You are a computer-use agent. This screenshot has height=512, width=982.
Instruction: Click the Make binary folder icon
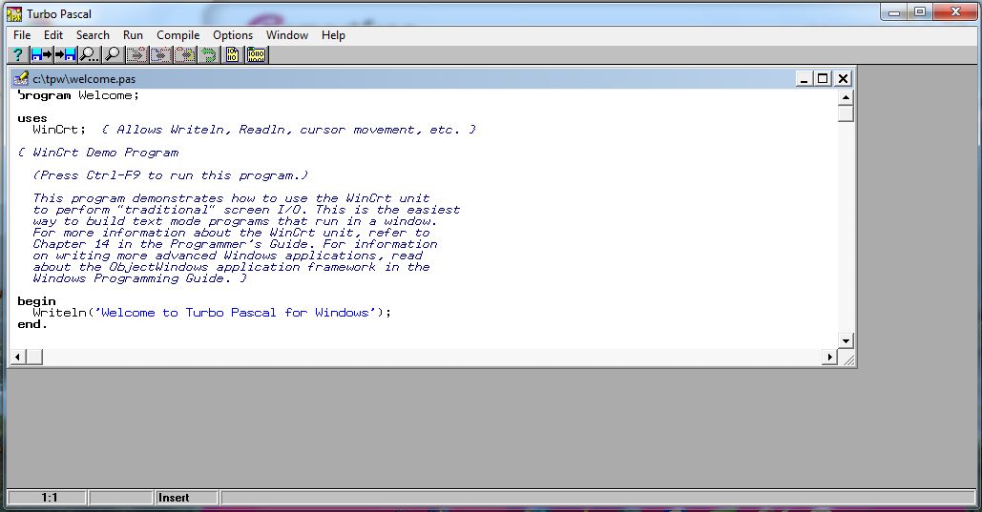click(x=256, y=55)
